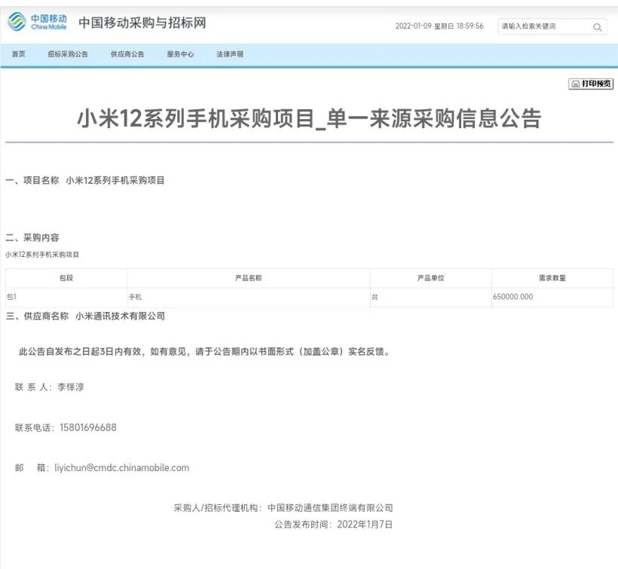Click the contact name 李怿淳
Image resolution: width=618 pixels, height=569 pixels.
click(x=71, y=387)
